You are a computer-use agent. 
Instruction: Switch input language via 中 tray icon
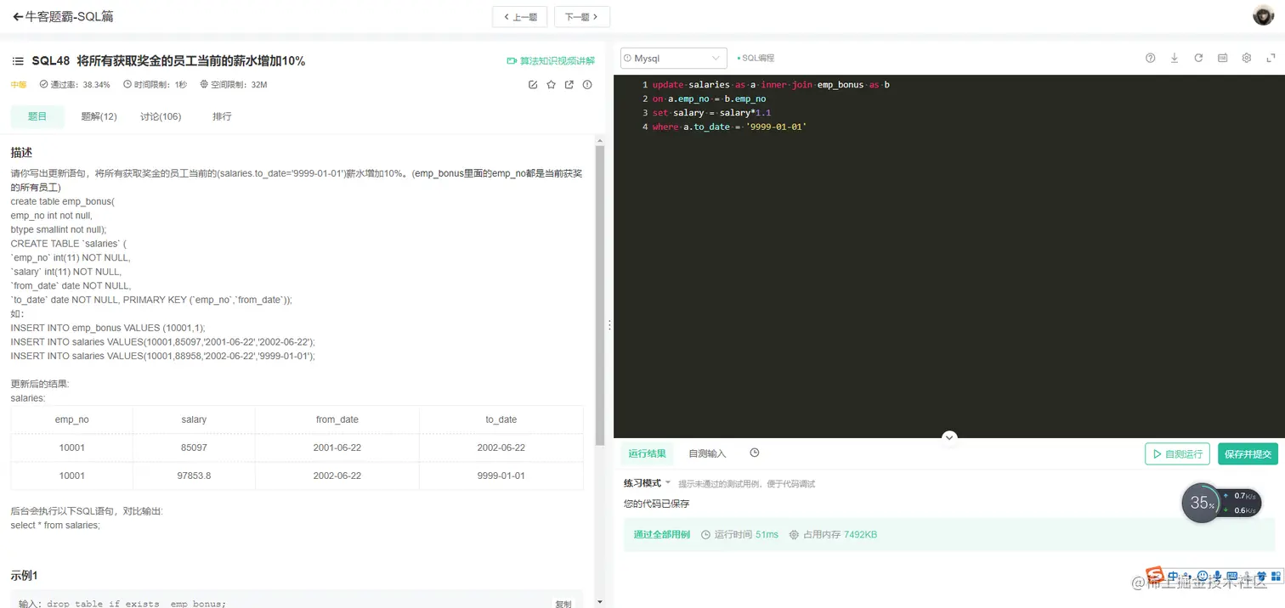click(x=1173, y=576)
